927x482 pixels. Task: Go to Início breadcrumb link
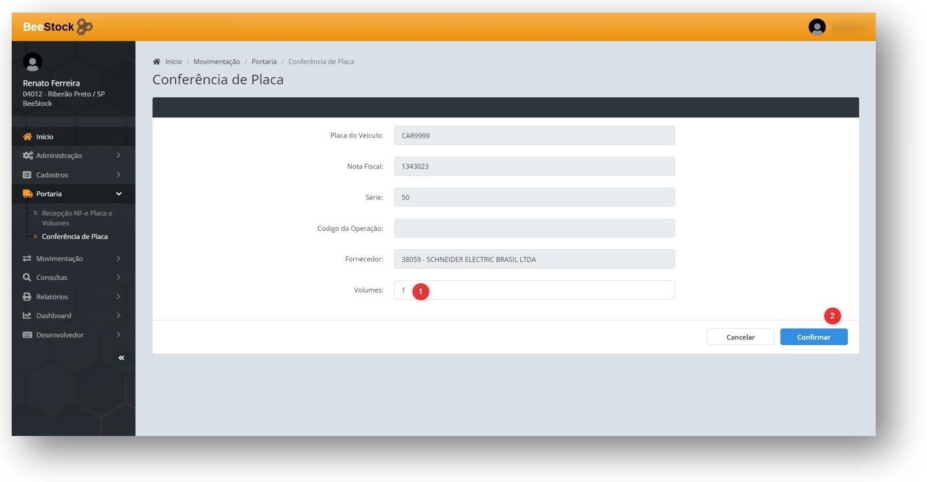(x=173, y=62)
